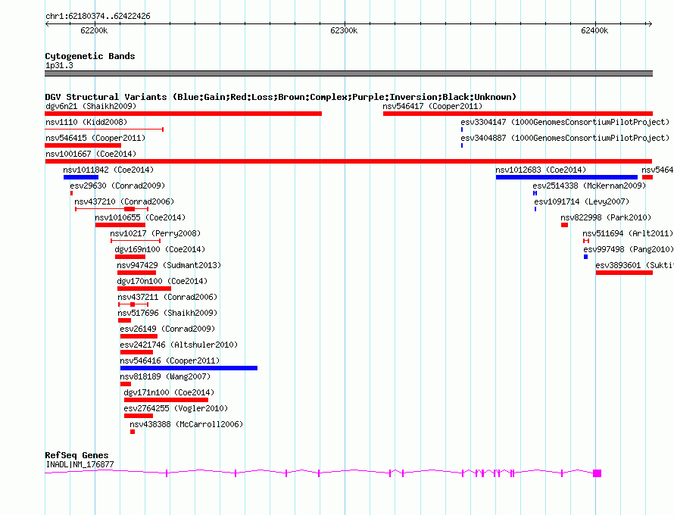The image size is (674, 515).
Task: Open esv997498 (Pang2010) variant
Action: (628, 249)
